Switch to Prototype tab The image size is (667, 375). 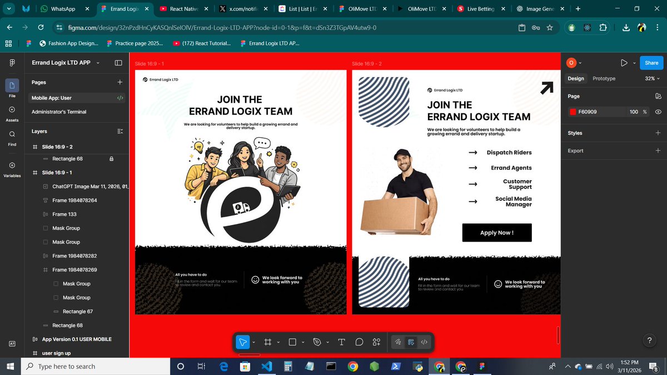point(604,79)
